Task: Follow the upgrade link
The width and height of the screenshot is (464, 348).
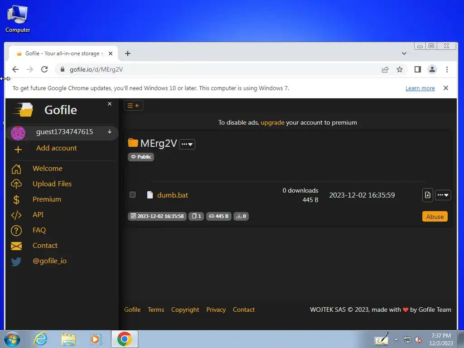Action: click(x=272, y=122)
